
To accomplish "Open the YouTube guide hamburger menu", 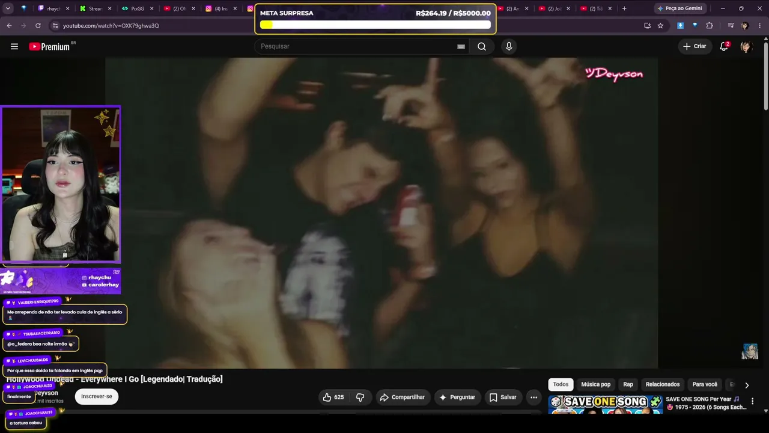I will tap(14, 46).
